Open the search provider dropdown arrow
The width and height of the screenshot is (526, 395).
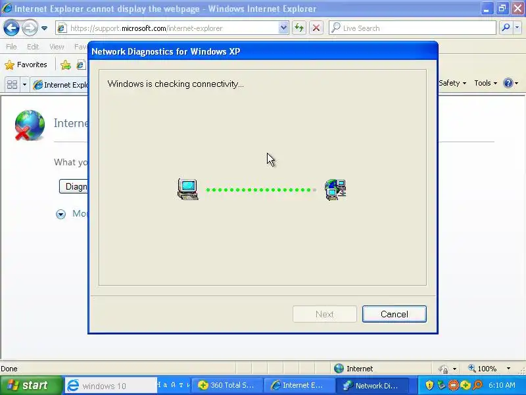pos(517,28)
